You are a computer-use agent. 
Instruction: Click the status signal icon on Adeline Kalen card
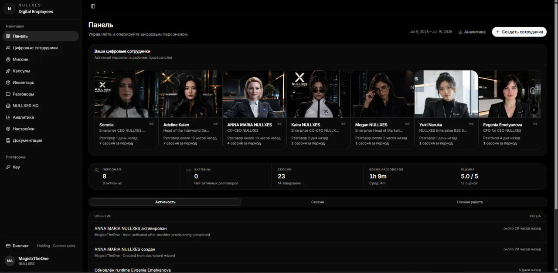pos(215,124)
